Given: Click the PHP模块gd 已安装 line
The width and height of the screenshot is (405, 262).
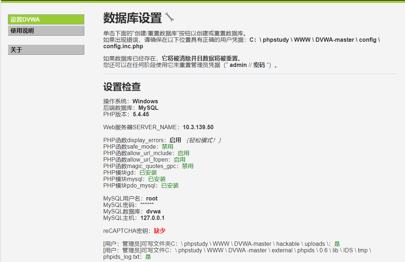Looking at the screenshot, I should tap(130, 172).
